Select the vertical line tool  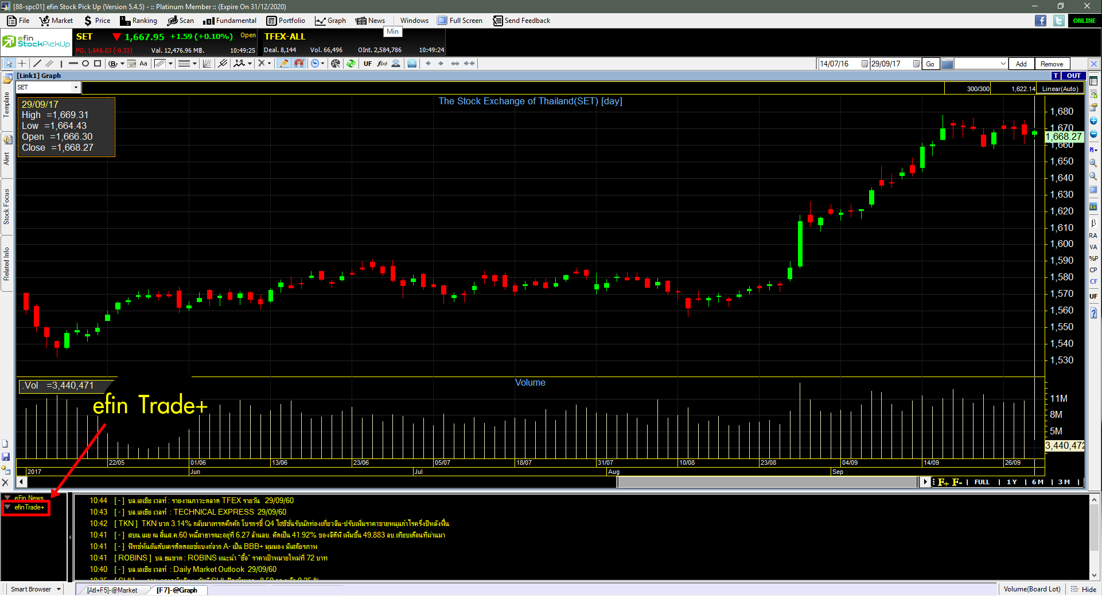61,64
